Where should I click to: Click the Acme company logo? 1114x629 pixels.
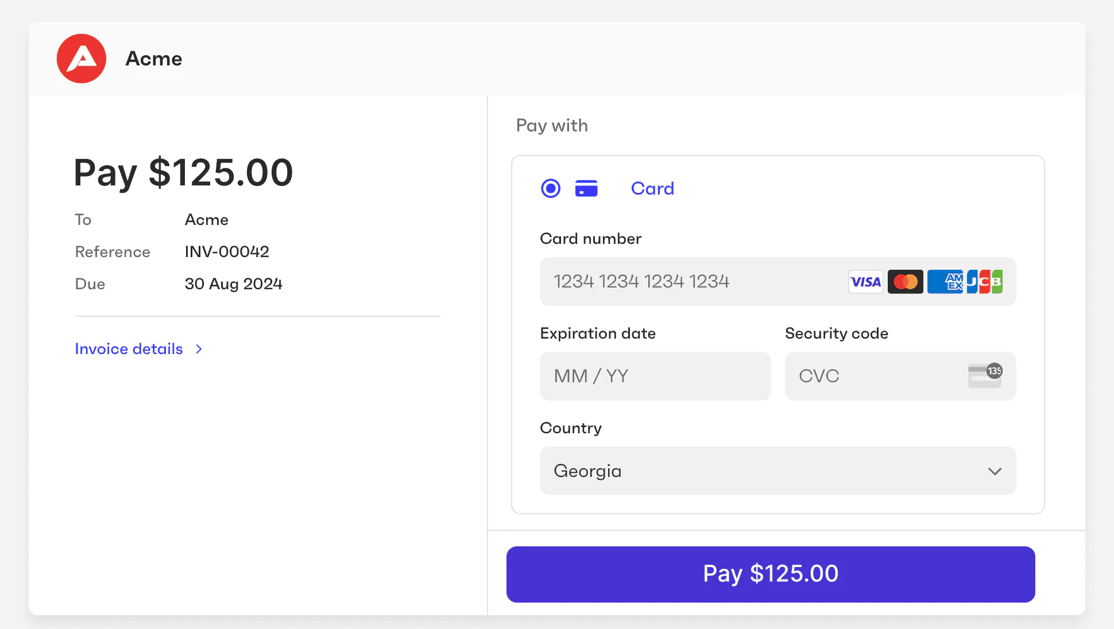[81, 58]
